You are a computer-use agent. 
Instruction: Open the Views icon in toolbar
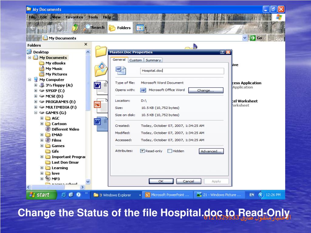click(141, 28)
